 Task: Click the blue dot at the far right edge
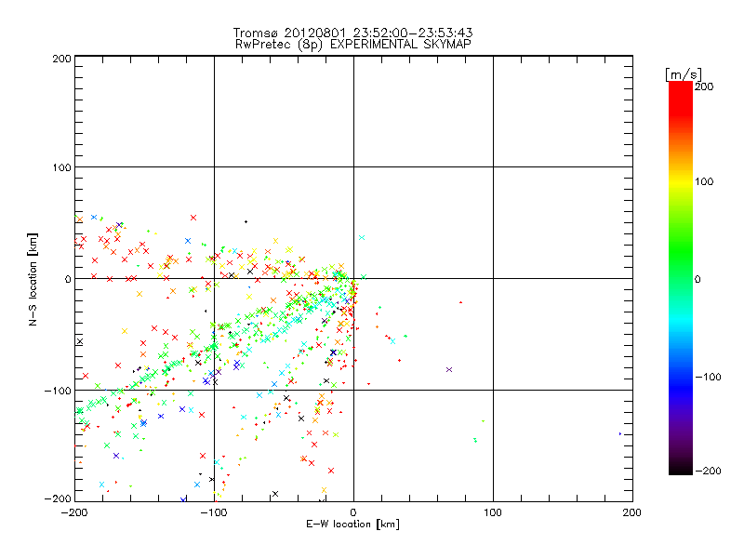pos(619,433)
